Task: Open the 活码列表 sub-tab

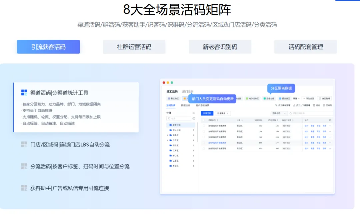Action: [171, 105]
